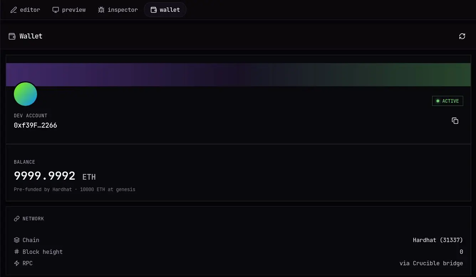Click the 9999.9992 ETH balance value
Viewport: 476px width, 277px height.
pyautogui.click(x=55, y=176)
